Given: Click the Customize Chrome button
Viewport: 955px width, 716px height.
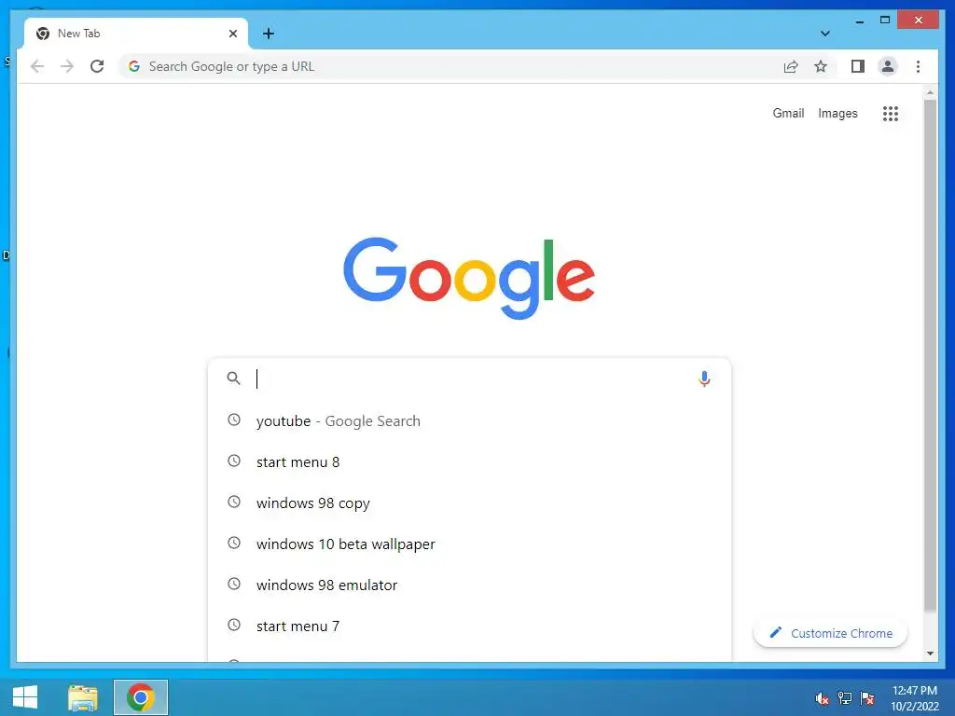Looking at the screenshot, I should click(x=830, y=633).
